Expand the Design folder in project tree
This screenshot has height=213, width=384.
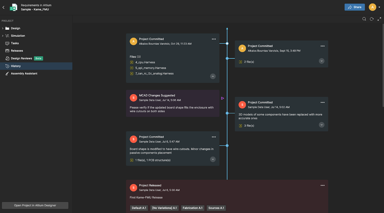2,28
